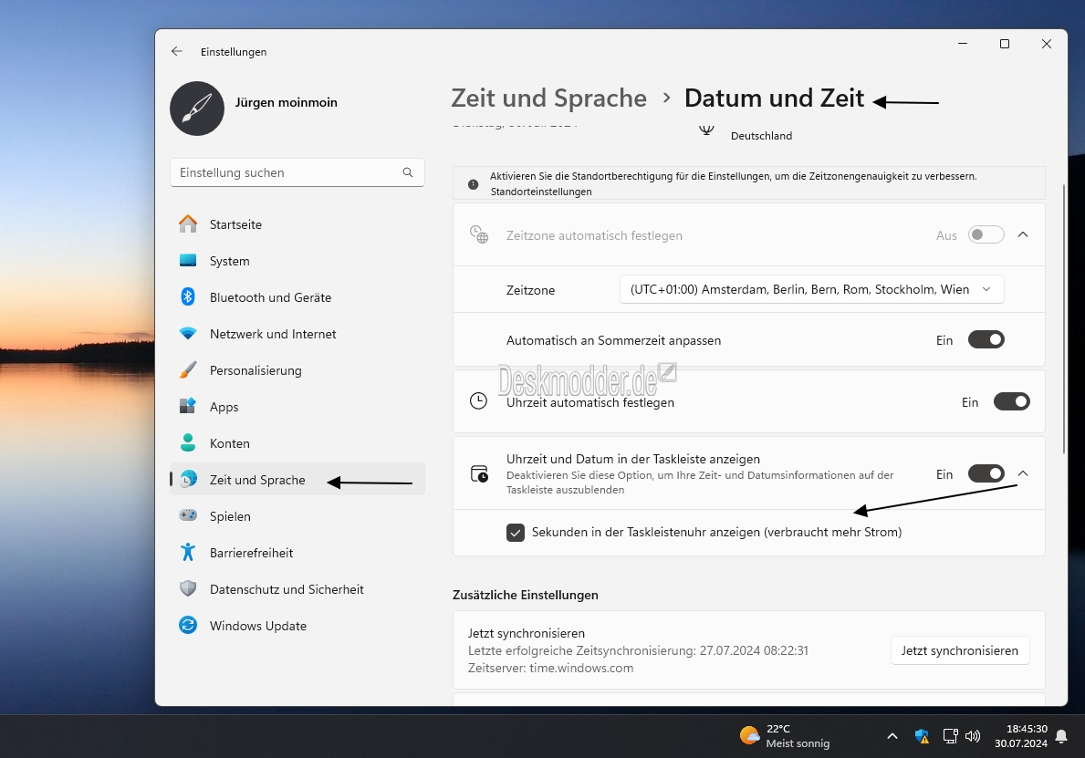Viewport: 1085px width, 758px height.
Task: Click the search magnifier icon
Action: (x=408, y=172)
